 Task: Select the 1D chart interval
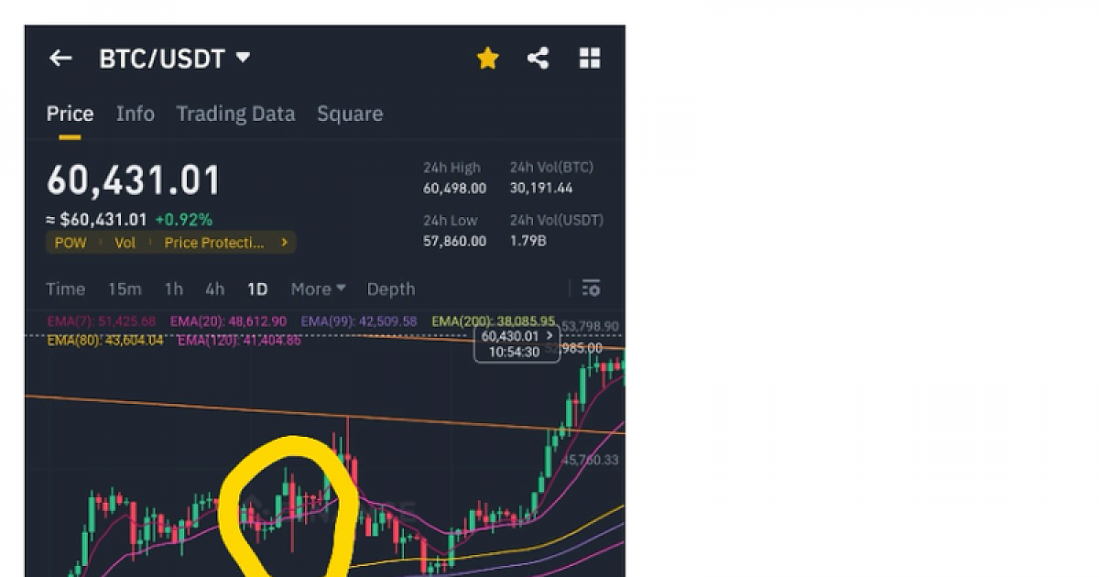click(257, 288)
